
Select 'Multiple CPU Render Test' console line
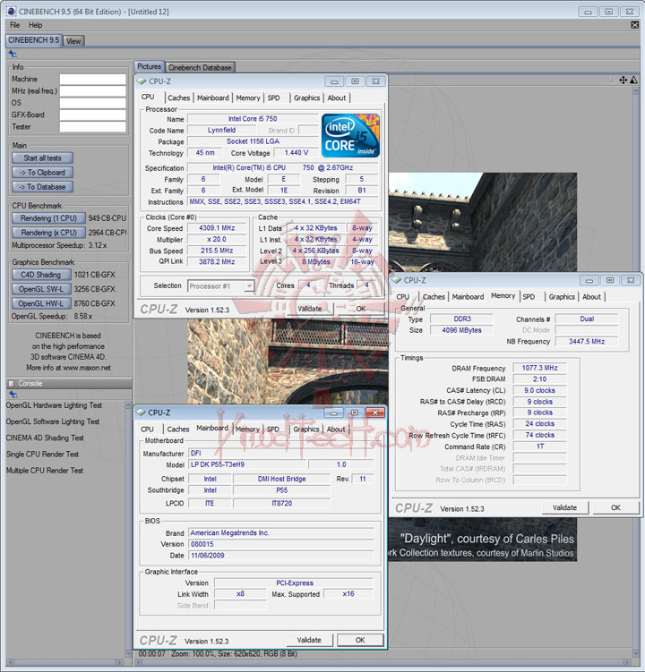[x=44, y=470]
